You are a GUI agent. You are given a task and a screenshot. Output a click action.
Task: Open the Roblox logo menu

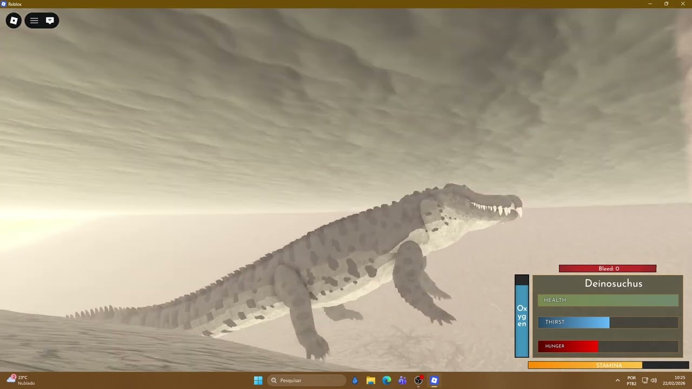[14, 21]
